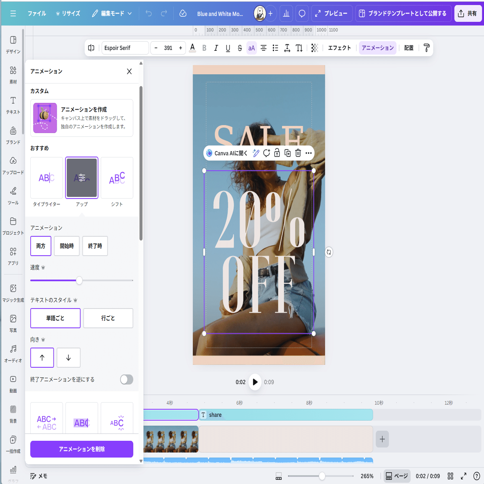Click the 共有 share button
The image size is (484, 484).
(468, 13)
